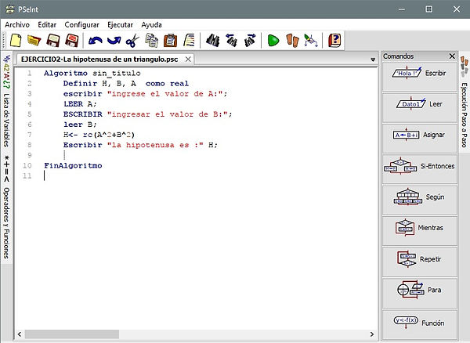Click the Paste clipboard icon

click(x=170, y=40)
